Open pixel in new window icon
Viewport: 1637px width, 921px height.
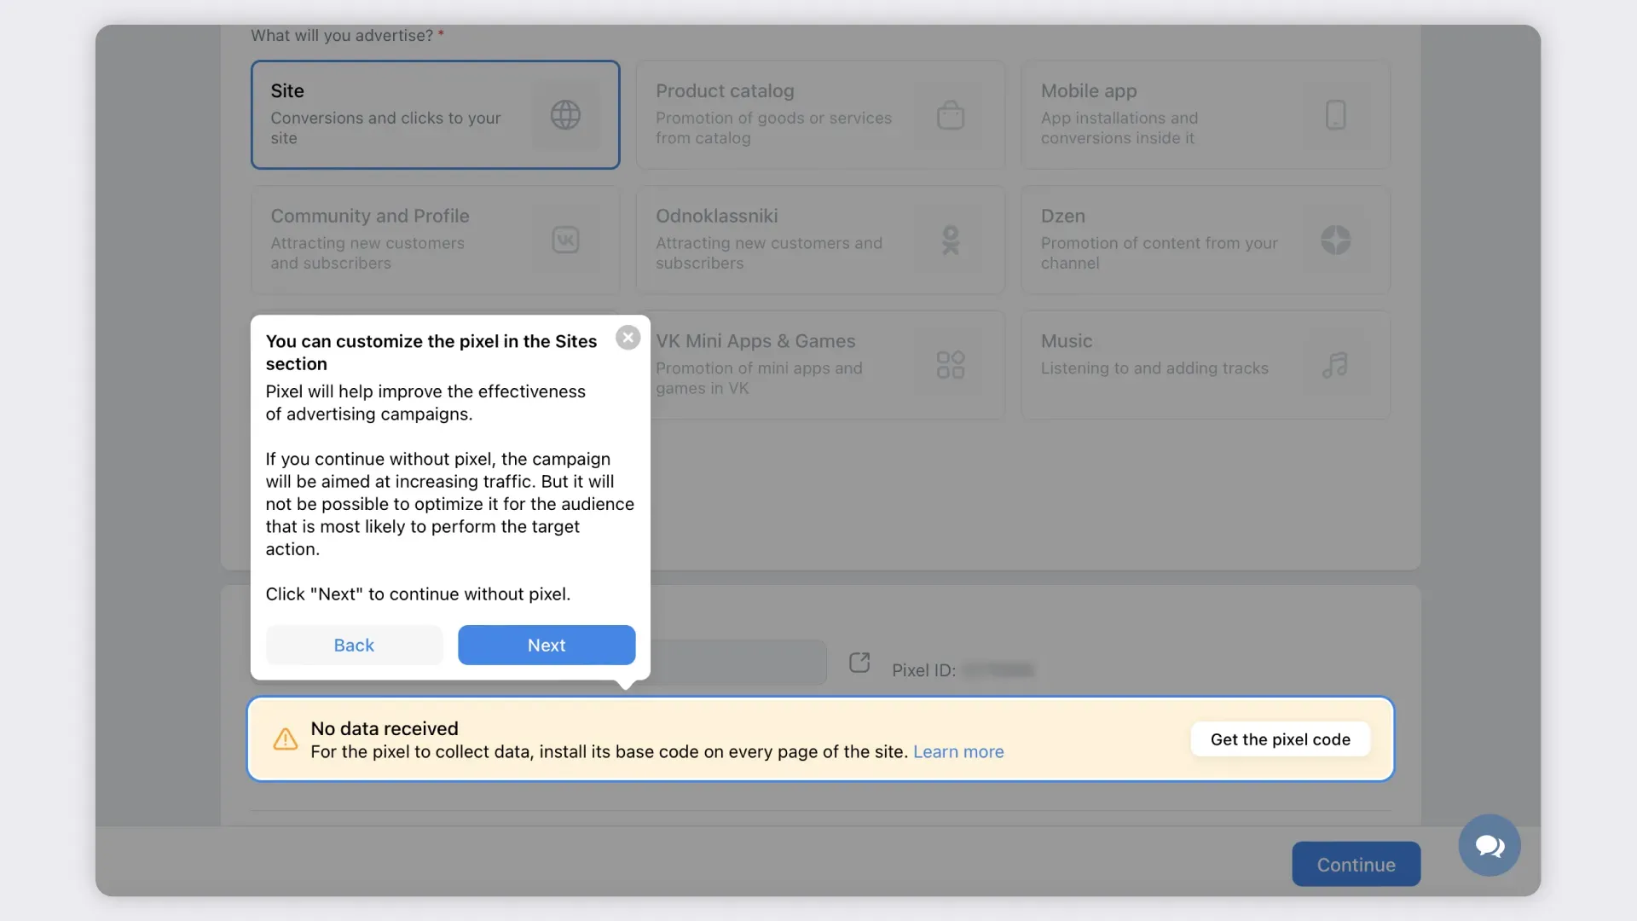[859, 663]
